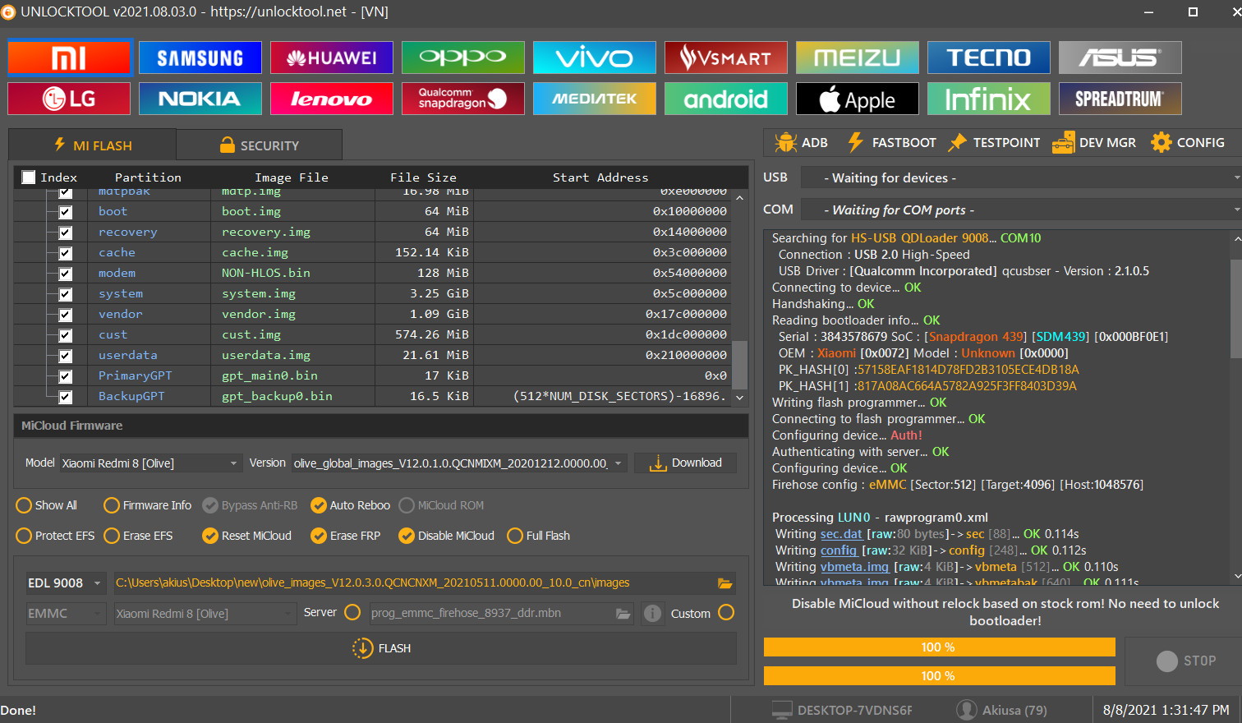1242x723 pixels.
Task: Open the Dev Mgr tool
Action: tap(1094, 142)
